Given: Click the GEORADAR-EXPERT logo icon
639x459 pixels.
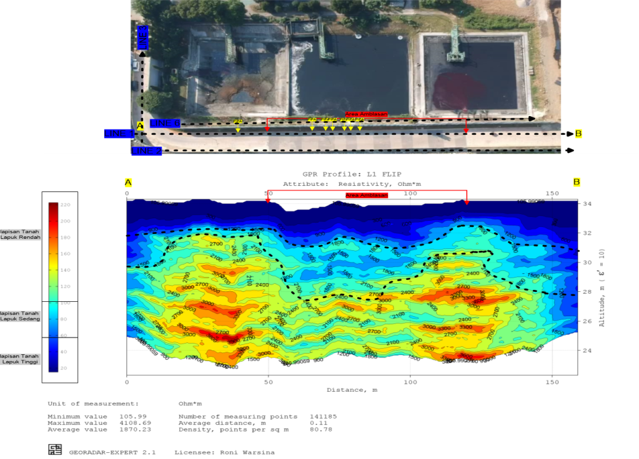Looking at the screenshot, I should (56, 450).
